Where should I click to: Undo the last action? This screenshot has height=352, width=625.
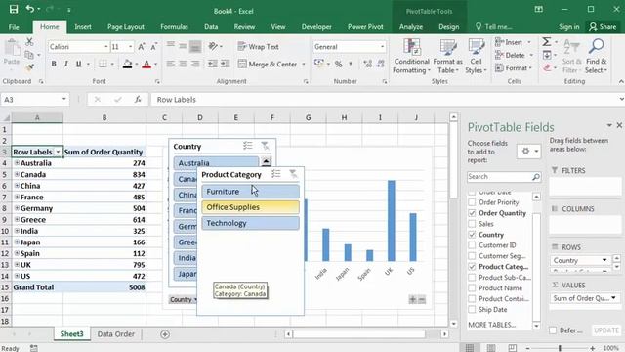[30, 9]
